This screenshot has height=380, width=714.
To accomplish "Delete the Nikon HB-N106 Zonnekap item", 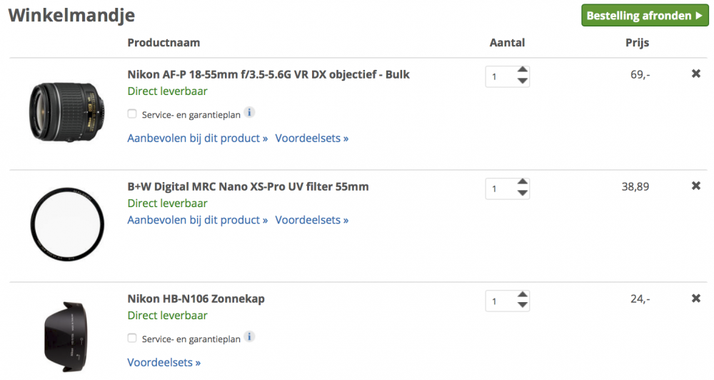I will [695, 299].
